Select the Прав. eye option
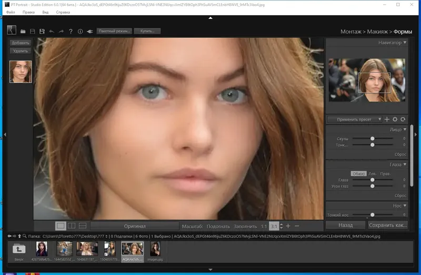The width and height of the screenshot is (421, 275). [385, 174]
